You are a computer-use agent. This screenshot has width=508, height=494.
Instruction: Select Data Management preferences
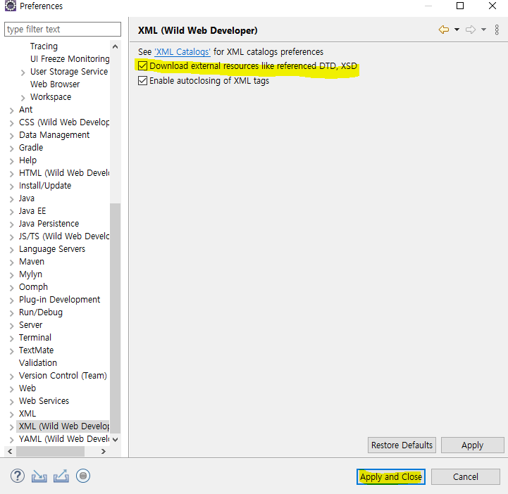pyautogui.click(x=54, y=135)
